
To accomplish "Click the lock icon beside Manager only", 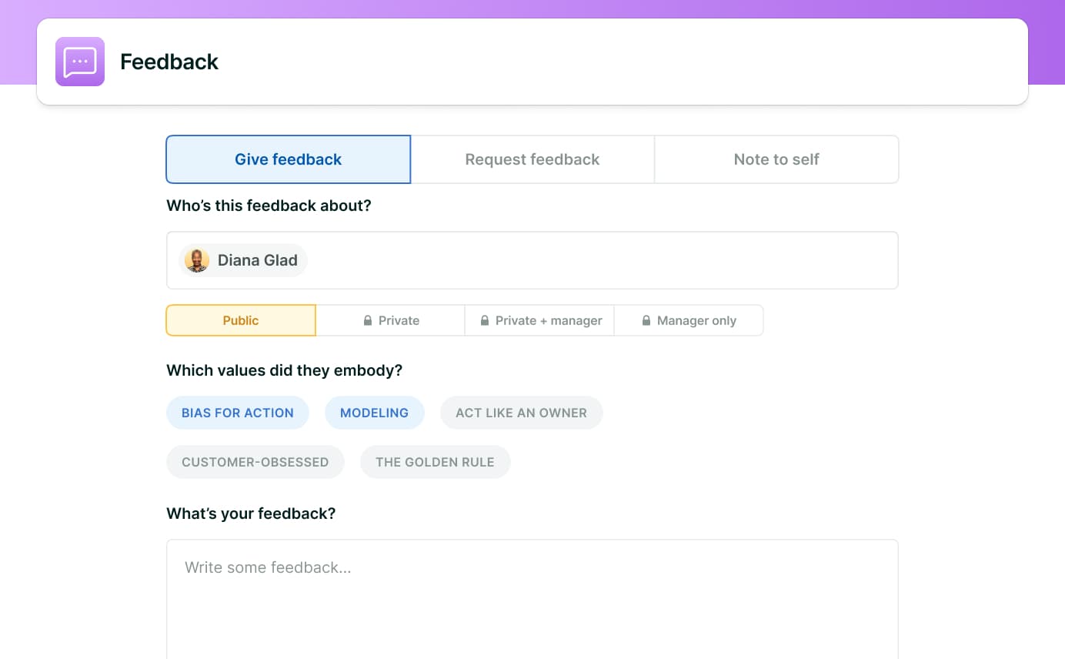I will point(646,321).
